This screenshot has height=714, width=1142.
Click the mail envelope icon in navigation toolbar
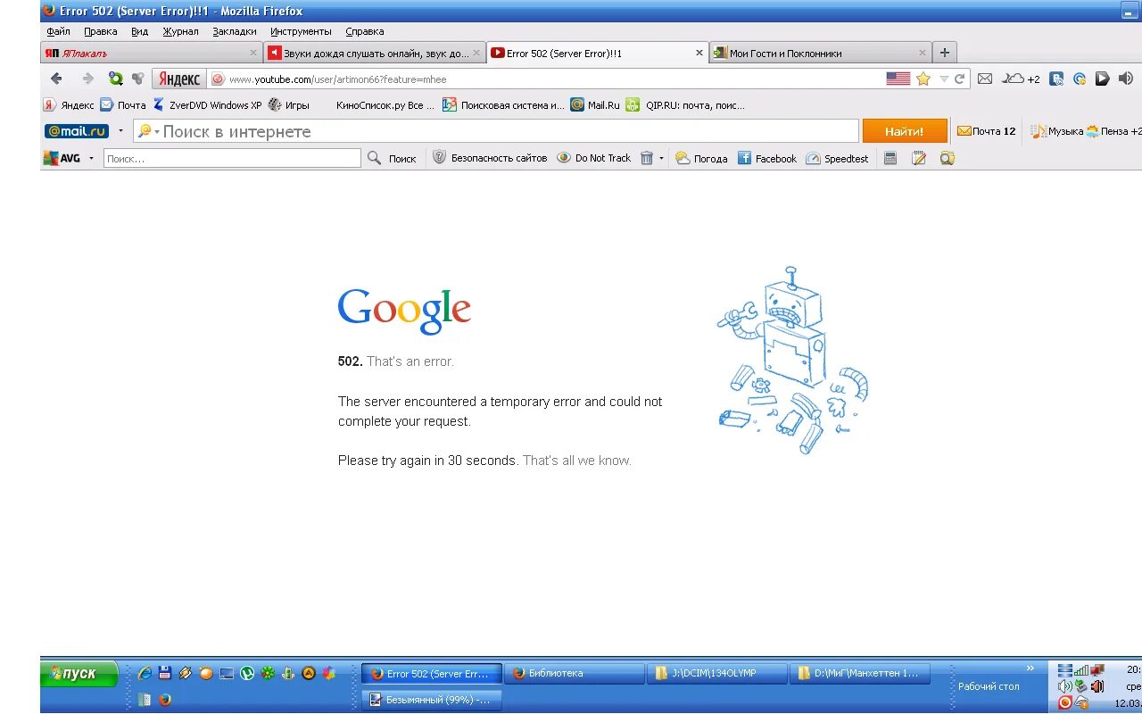tap(985, 79)
